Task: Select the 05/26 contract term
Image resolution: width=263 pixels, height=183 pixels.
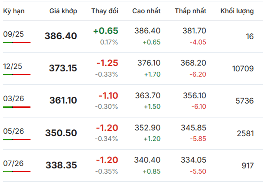Action: (14, 131)
